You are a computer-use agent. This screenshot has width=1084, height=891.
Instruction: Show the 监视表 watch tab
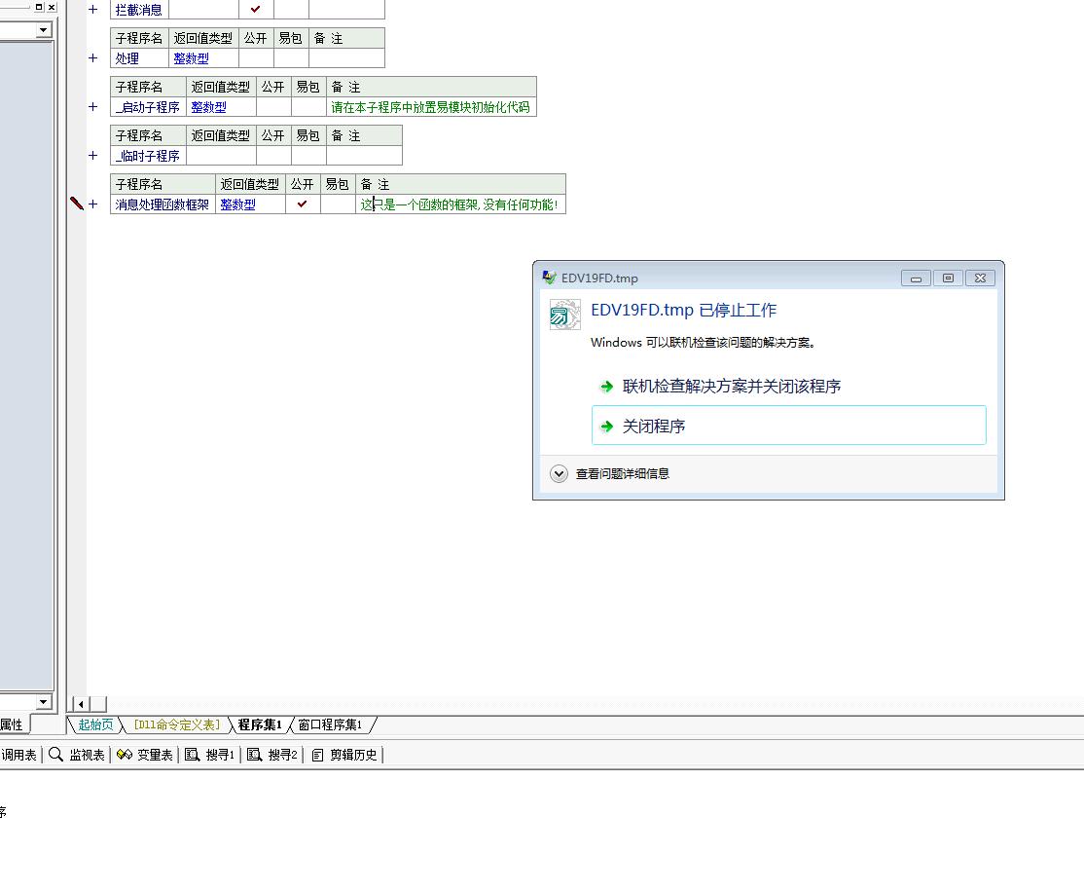coord(78,755)
